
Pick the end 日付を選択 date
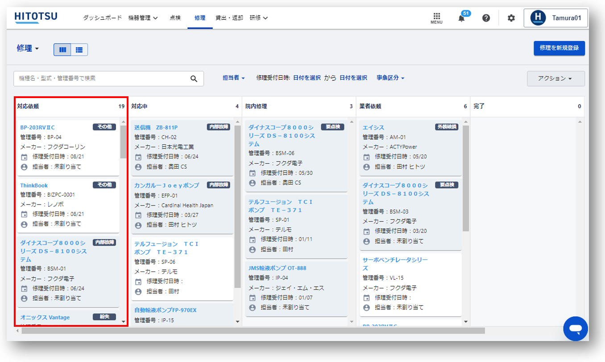click(353, 78)
